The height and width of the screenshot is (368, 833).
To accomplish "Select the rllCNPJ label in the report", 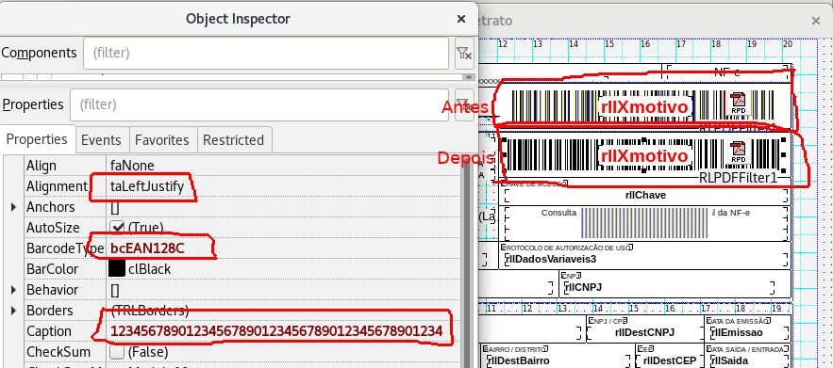I will point(583,287).
